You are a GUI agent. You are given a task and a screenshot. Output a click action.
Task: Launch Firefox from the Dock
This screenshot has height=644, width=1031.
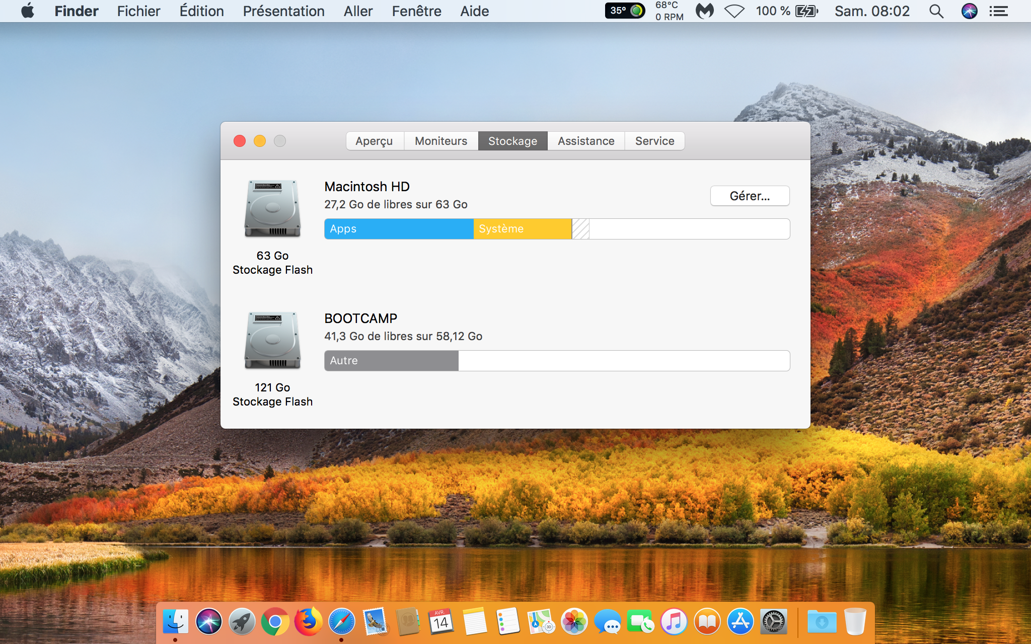pos(308,622)
